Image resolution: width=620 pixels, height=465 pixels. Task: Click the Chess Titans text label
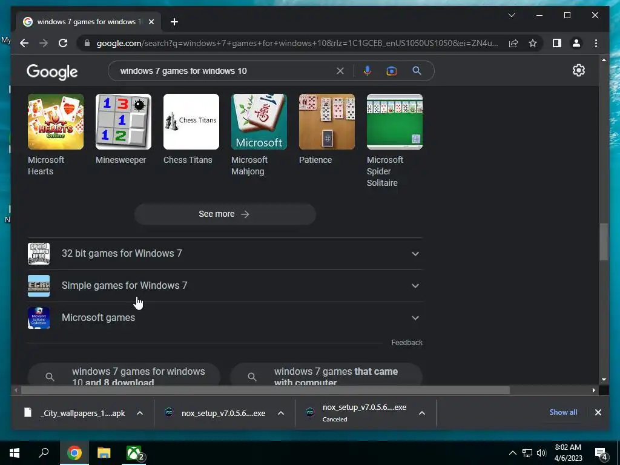tap(188, 160)
